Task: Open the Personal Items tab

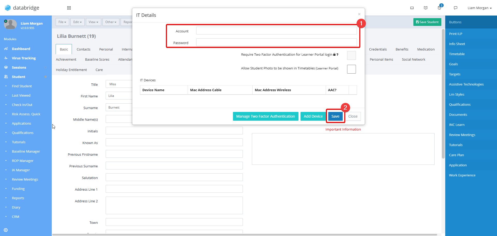Action: pyautogui.click(x=381, y=59)
